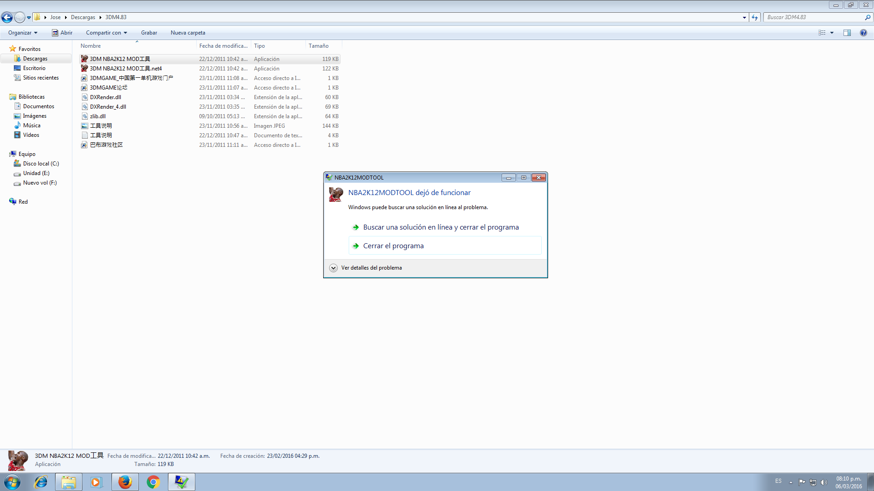Sort files by Tipo column header
The width and height of the screenshot is (874, 491).
click(278, 46)
